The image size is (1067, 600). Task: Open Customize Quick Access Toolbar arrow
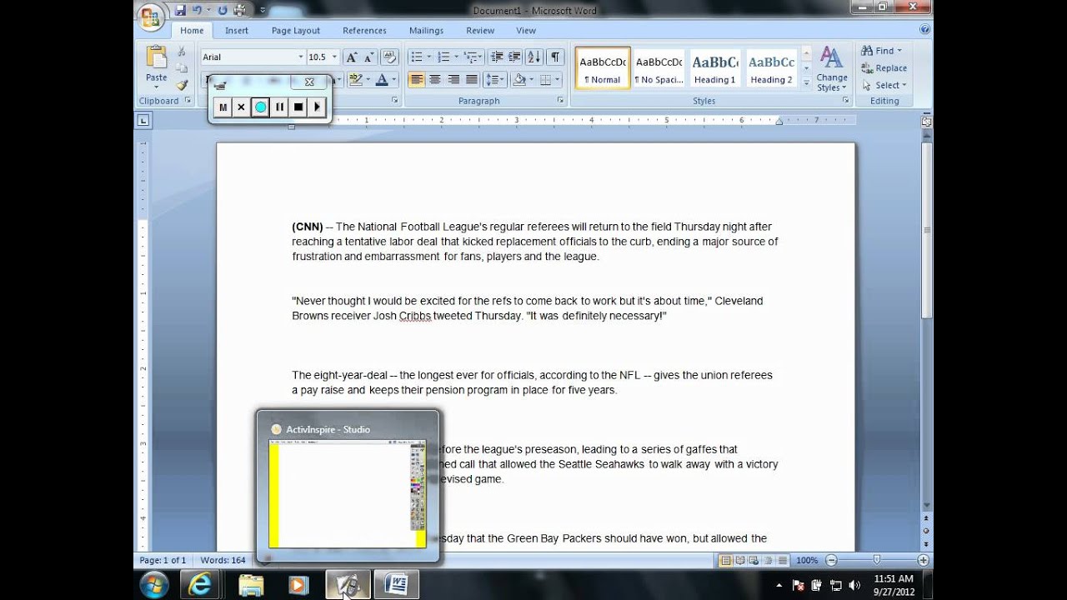coord(263,10)
